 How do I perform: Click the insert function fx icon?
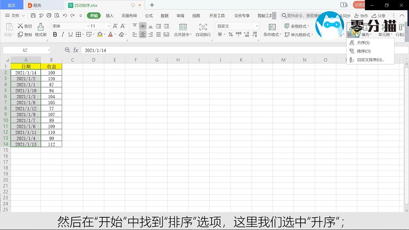(76, 50)
